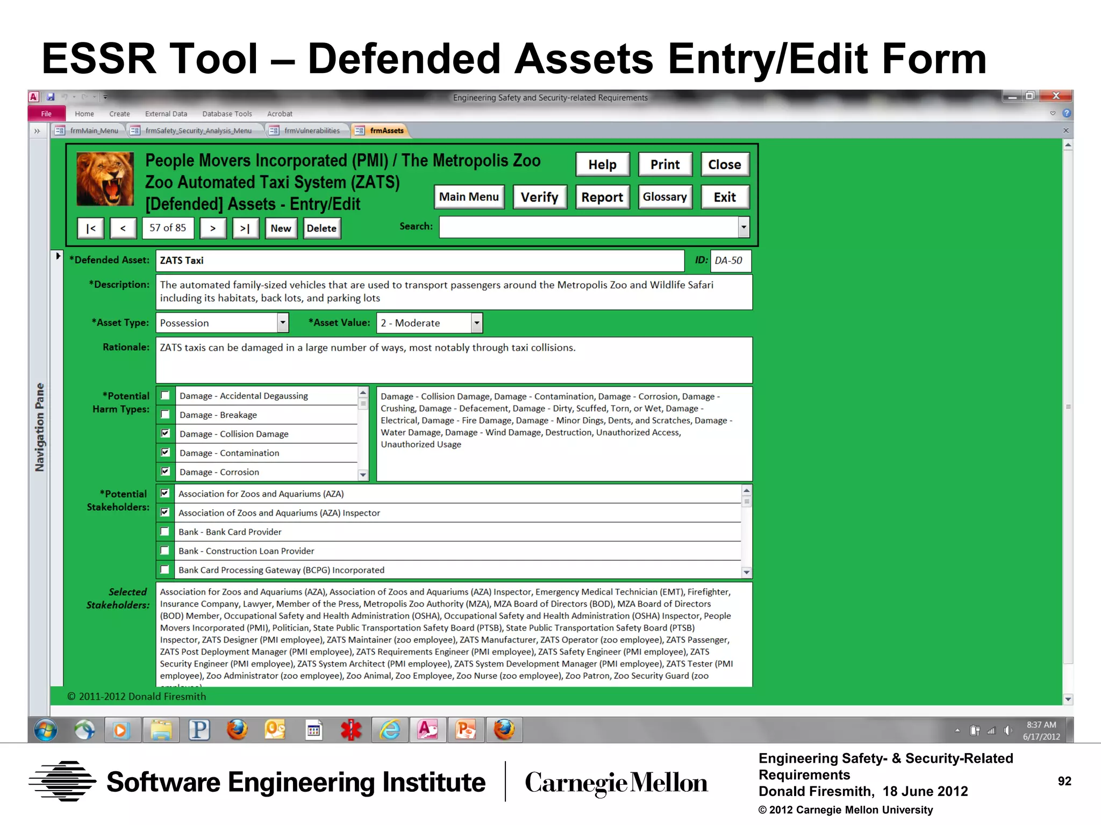Open the Pandora P icon in taskbar
1101x825 pixels.
(199, 730)
